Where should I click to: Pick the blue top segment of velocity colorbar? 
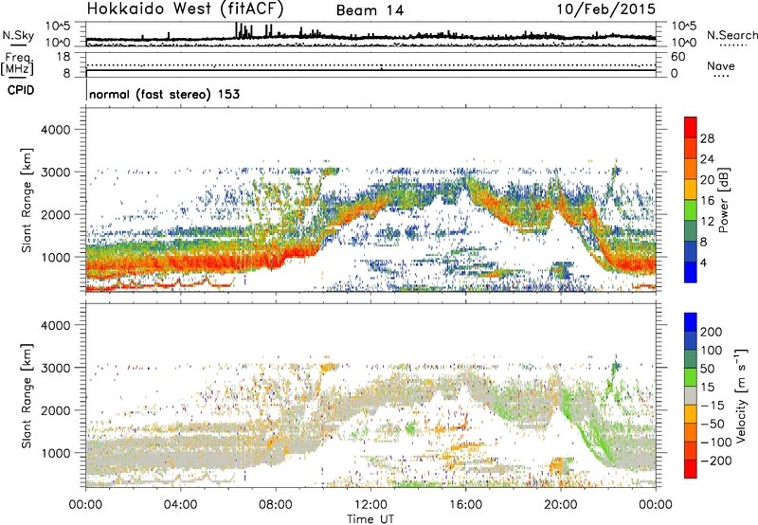(691, 322)
